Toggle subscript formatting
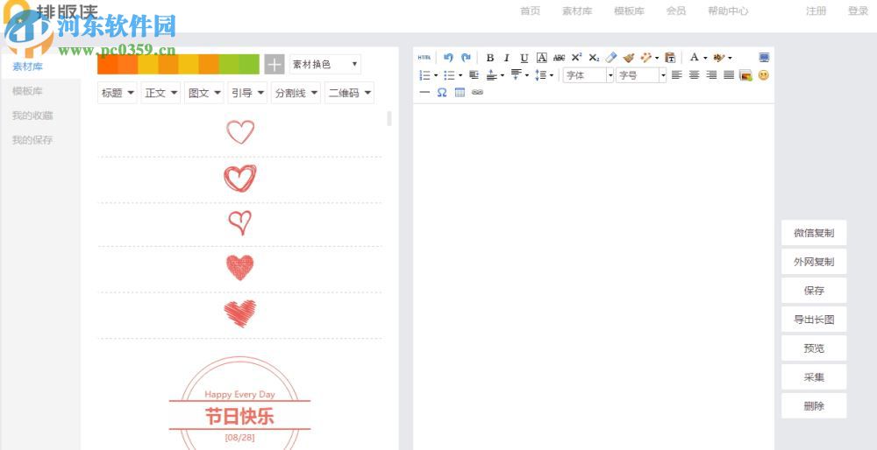 [594, 58]
